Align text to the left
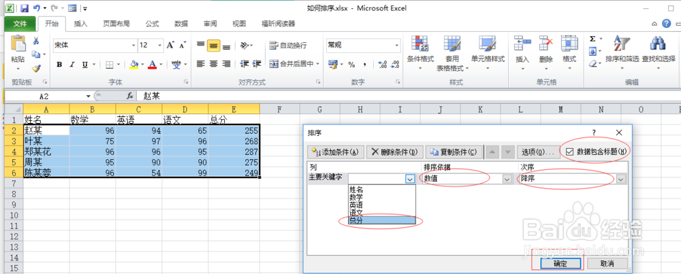Screen dimensions: 681x274 coord(200,64)
